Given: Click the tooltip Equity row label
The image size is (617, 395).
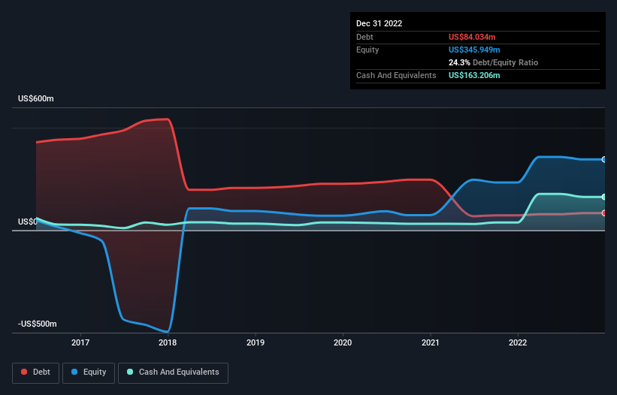Looking at the screenshot, I should (367, 50).
